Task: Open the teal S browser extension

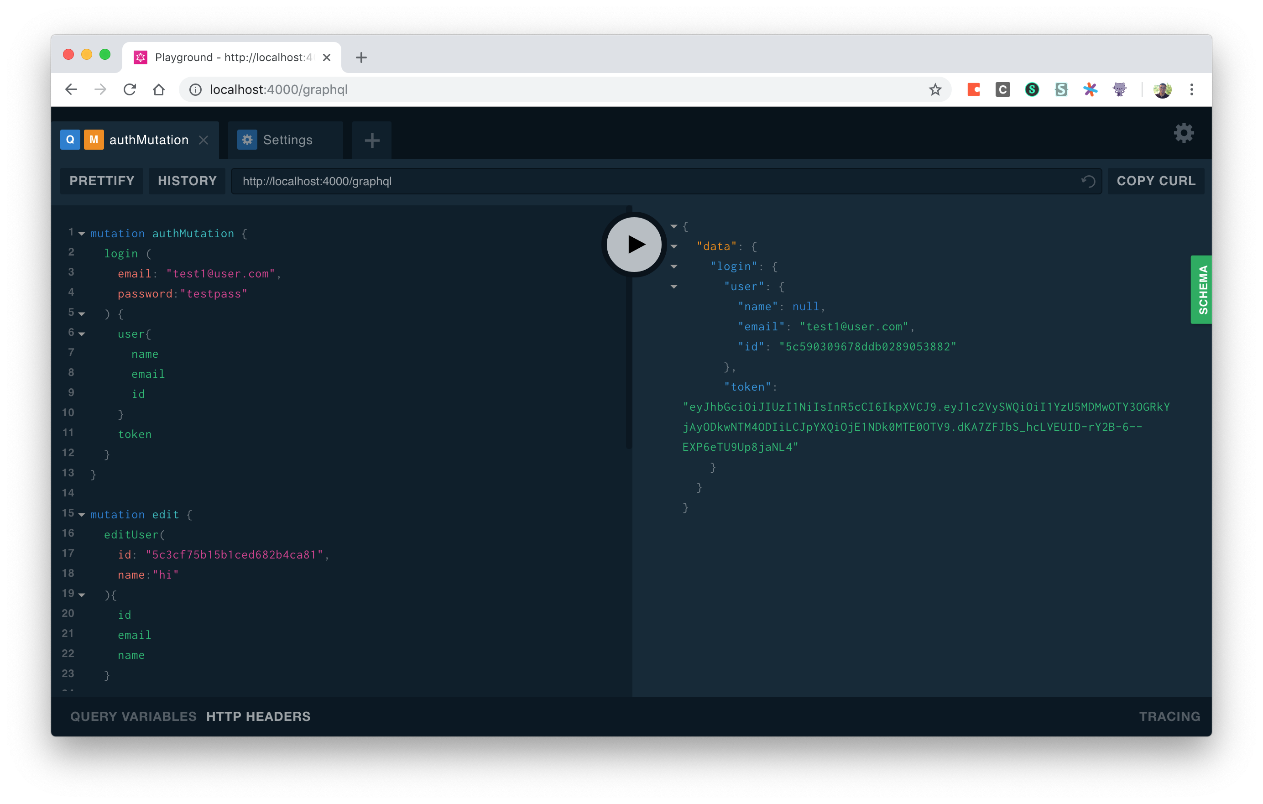Action: (1061, 90)
